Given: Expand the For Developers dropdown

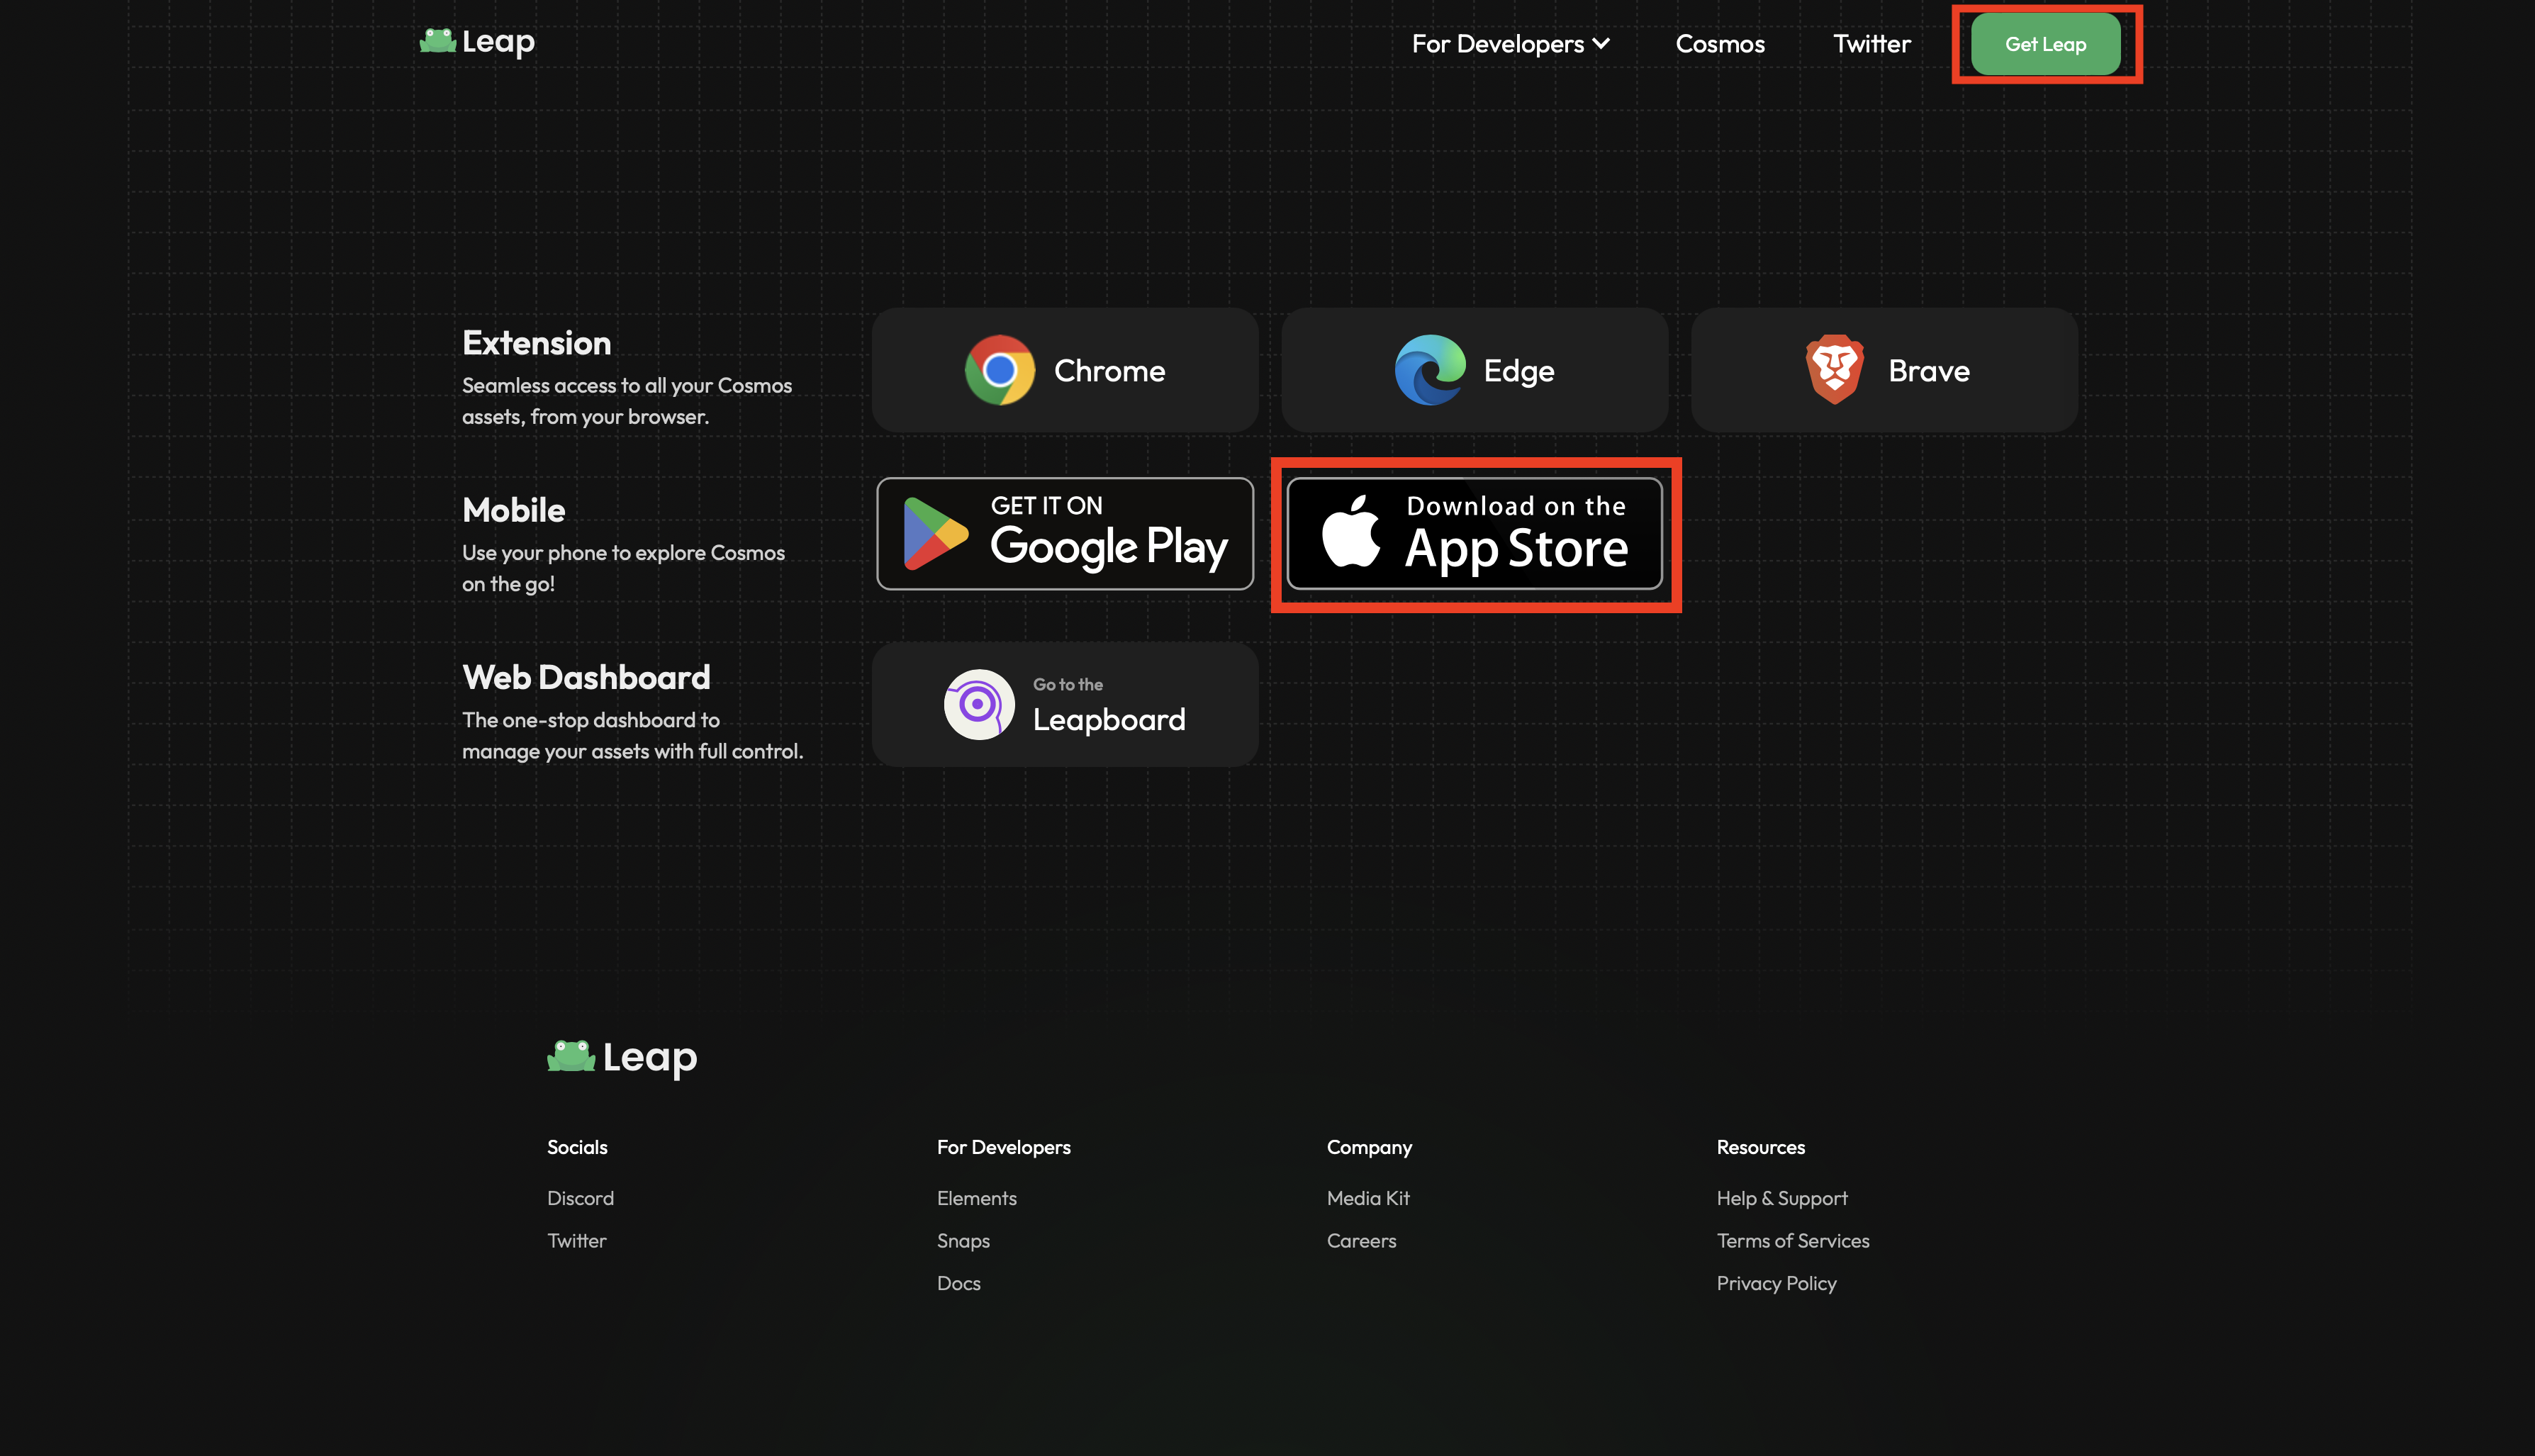Looking at the screenshot, I should click(x=1510, y=44).
